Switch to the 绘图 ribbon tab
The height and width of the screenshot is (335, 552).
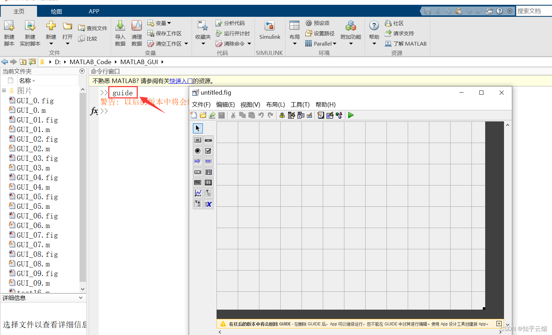tap(56, 11)
